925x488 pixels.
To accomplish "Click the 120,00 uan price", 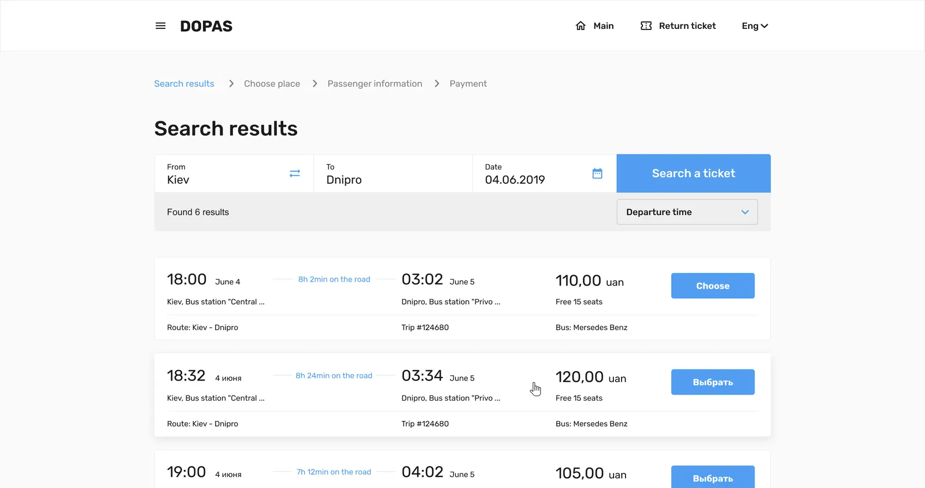I will [x=591, y=378].
